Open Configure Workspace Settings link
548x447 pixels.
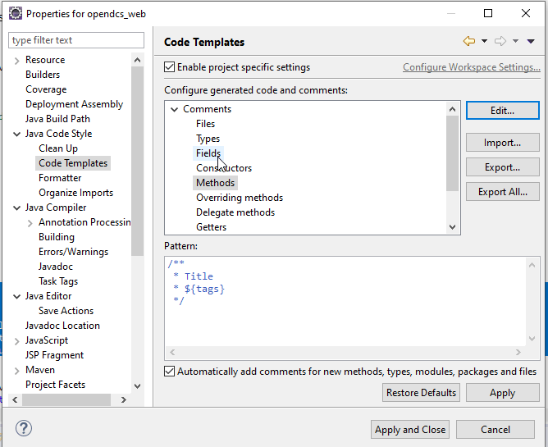(x=472, y=66)
